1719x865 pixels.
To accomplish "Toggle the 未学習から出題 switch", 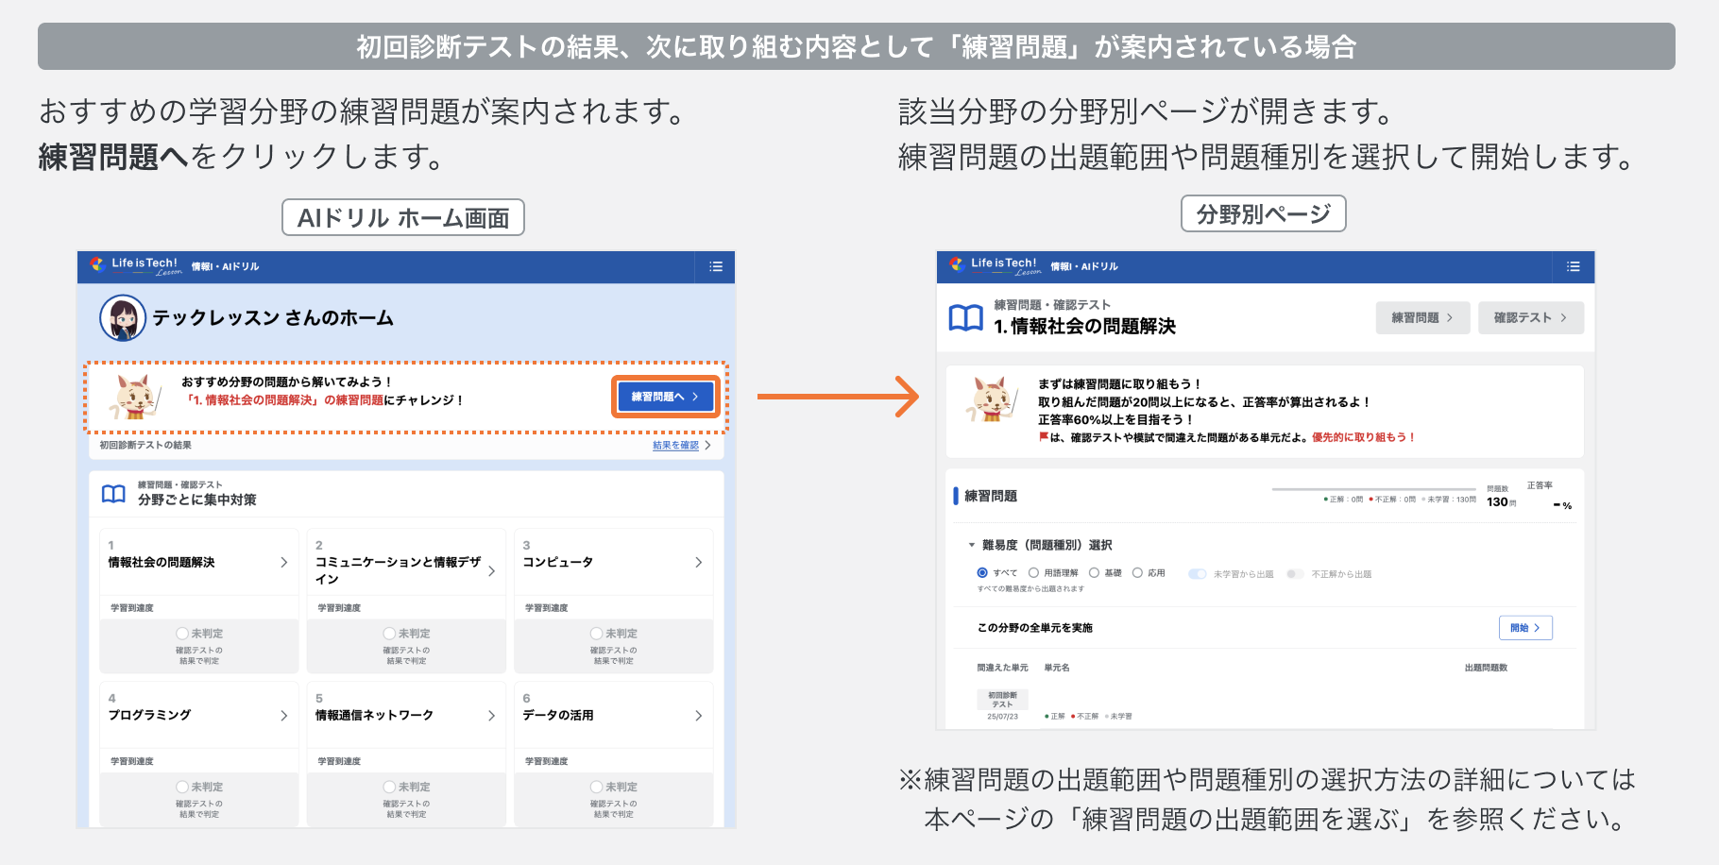I will 1197,574.
